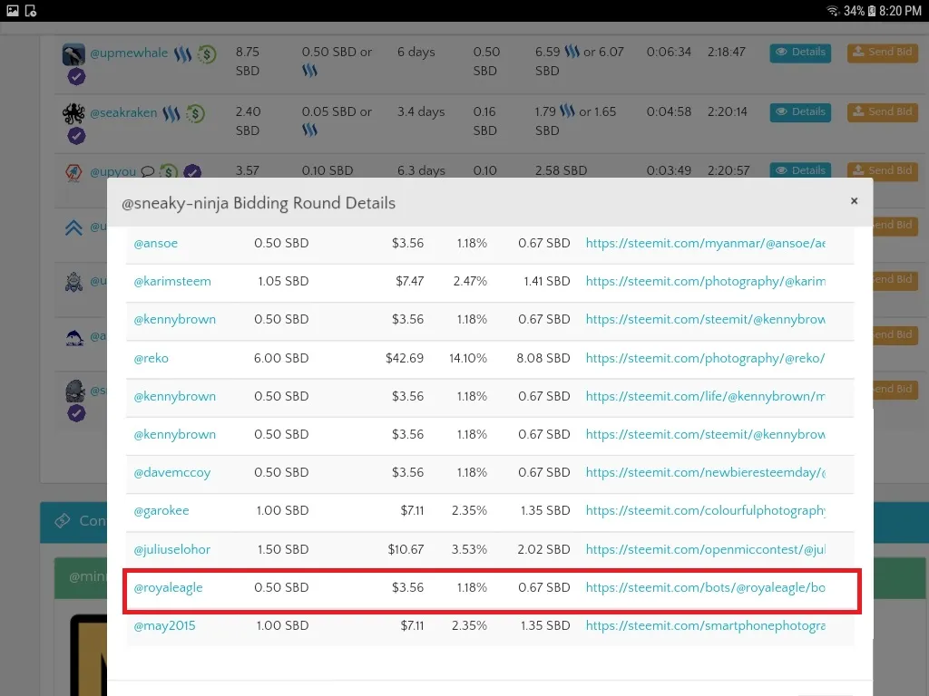This screenshot has width=929, height=696.
Task: Open @reko user link
Action: tap(152, 358)
